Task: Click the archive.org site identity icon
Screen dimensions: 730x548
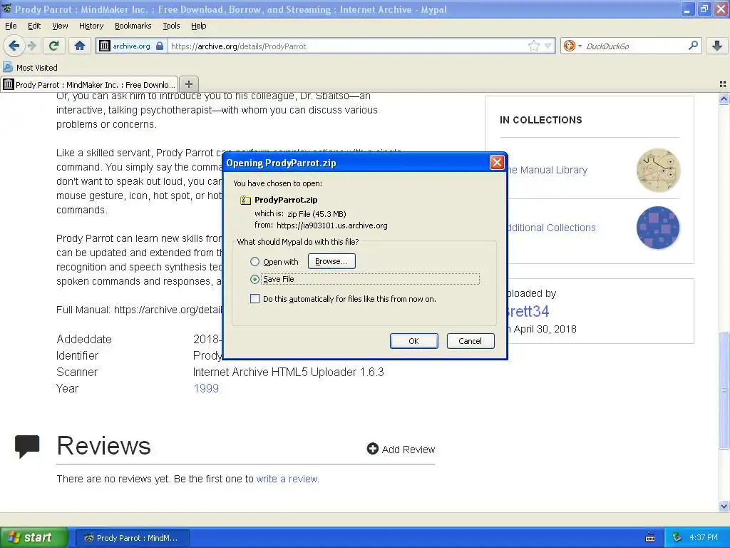Action: (105, 46)
